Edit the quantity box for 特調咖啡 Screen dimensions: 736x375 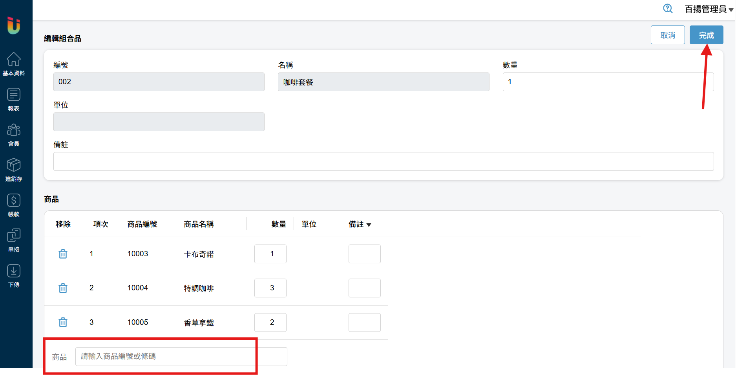pyautogui.click(x=270, y=288)
